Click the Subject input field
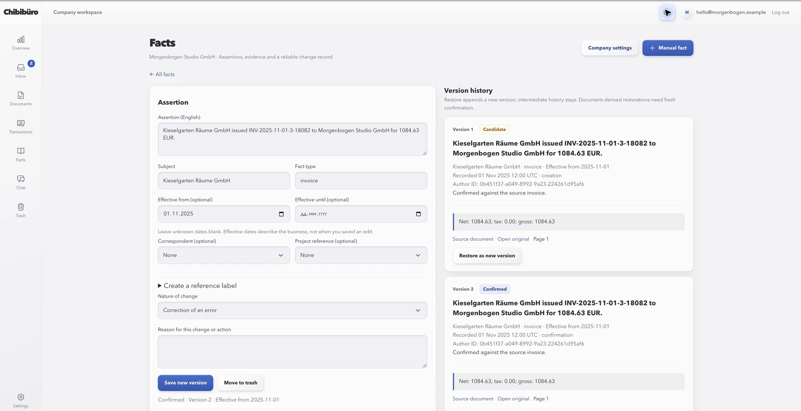801x411 pixels. click(x=224, y=181)
